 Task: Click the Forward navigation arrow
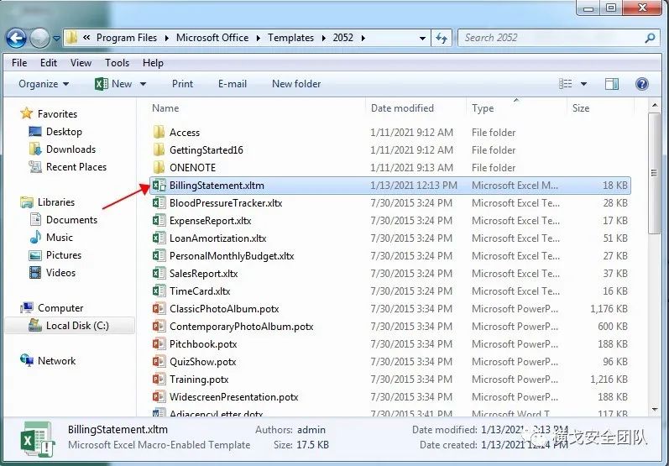[x=40, y=39]
